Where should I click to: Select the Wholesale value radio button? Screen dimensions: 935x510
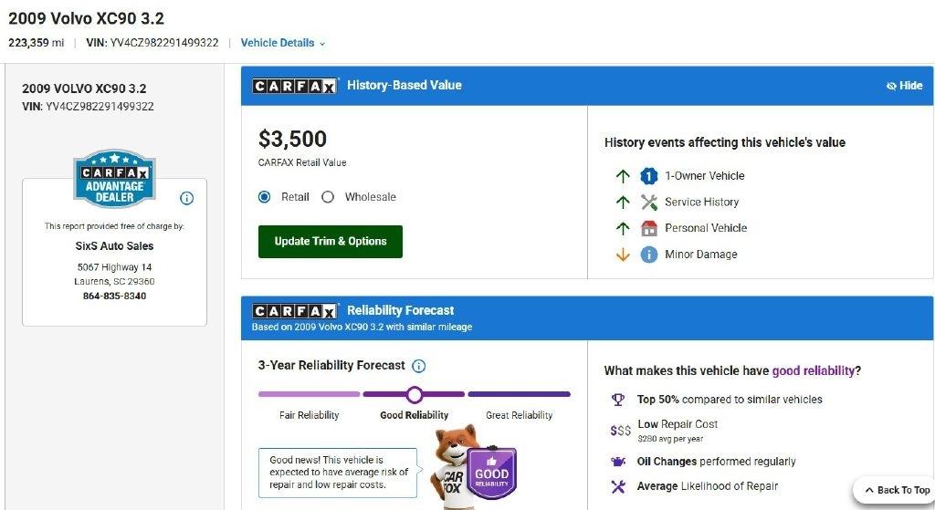328,197
